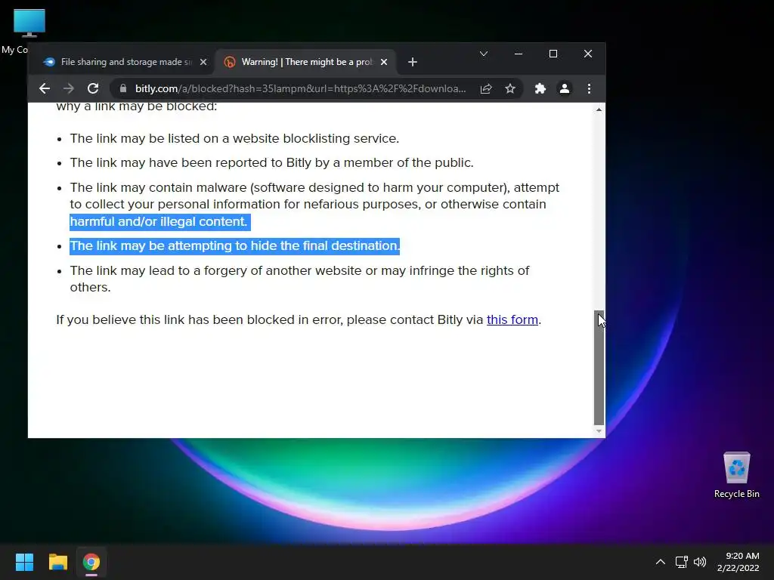Click 'The link may be listed on a website blocklisting service.'
This screenshot has height=580, width=774.
pos(234,139)
